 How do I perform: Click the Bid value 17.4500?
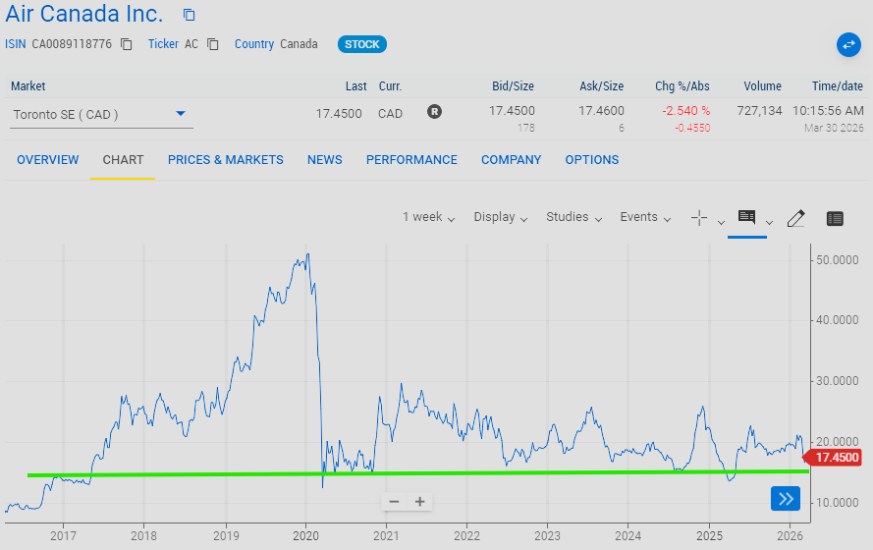coord(512,111)
